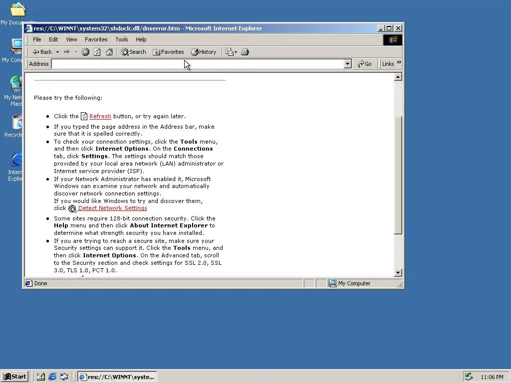Viewport: 511px width, 383px height.
Task: Launch Outlook Express from quick launch
Action: point(64,377)
